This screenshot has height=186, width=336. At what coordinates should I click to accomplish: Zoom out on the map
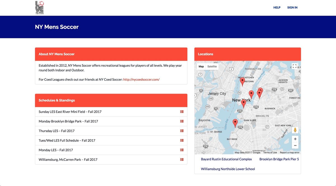[295, 145]
